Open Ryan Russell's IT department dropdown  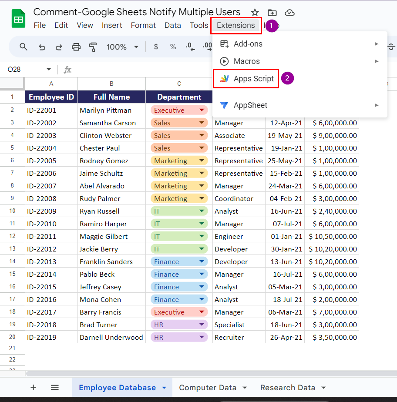pyautogui.click(x=202, y=211)
